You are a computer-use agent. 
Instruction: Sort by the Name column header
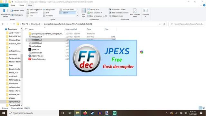(x=31, y=29)
